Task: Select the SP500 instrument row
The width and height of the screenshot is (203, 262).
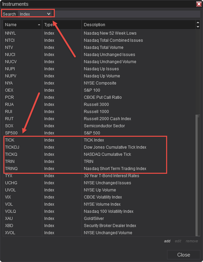Action: coord(85,133)
